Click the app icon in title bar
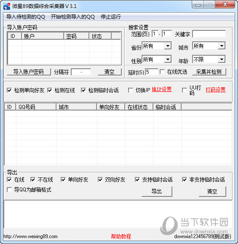This screenshot has width=238, height=244. pyautogui.click(x=7, y=6)
